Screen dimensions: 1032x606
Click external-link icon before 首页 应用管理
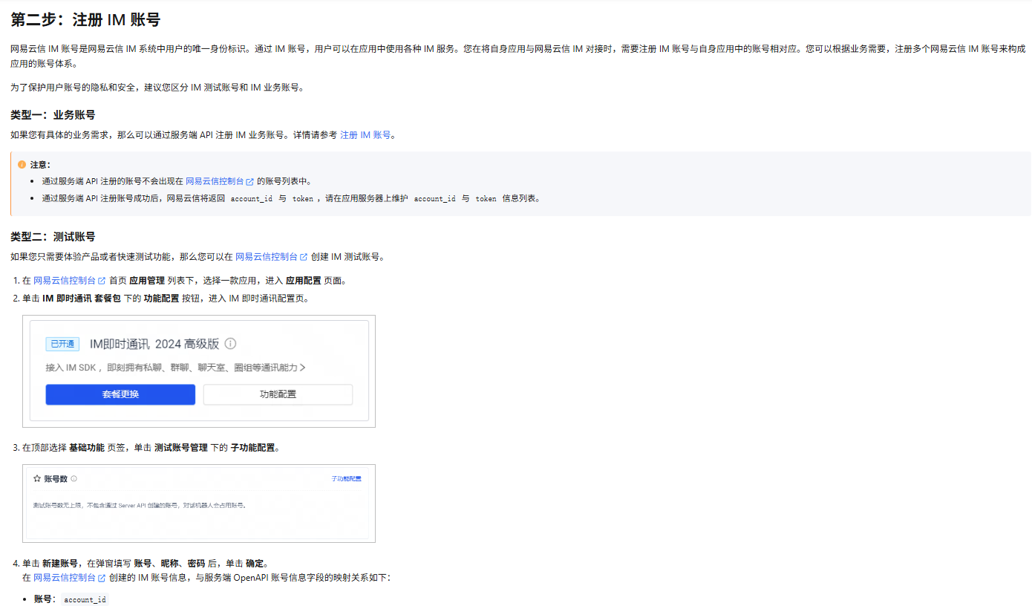(102, 281)
